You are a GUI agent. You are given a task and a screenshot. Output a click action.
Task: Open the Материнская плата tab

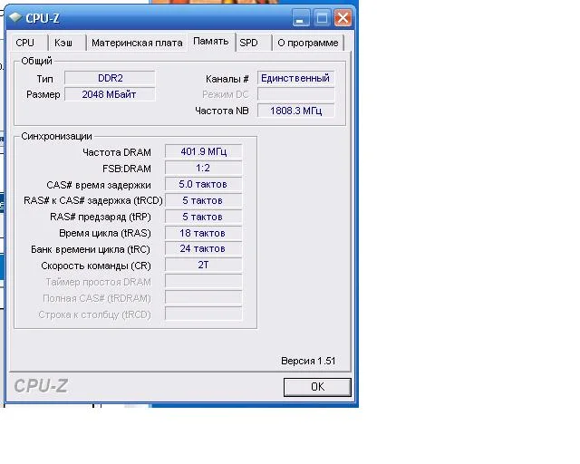[137, 43]
